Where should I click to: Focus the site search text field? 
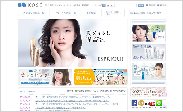(126, 5)
